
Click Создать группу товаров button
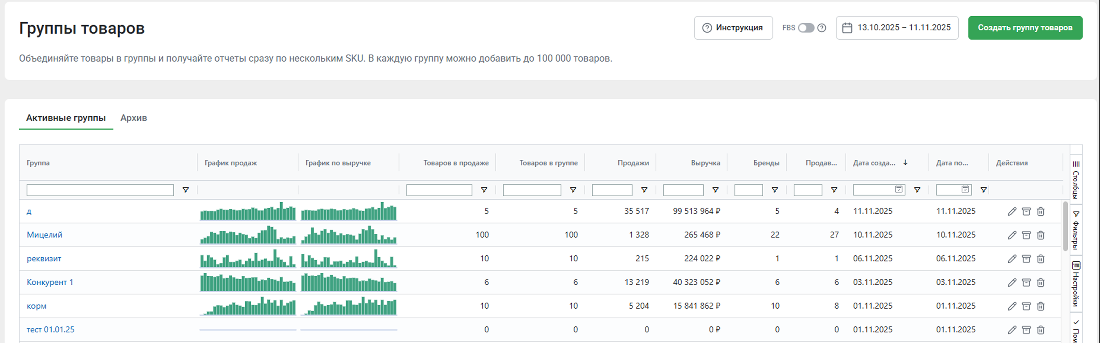coord(1025,28)
